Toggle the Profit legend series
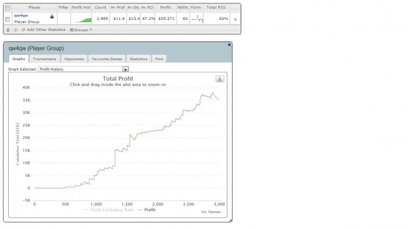The height and width of the screenshot is (230, 408). pos(146,210)
